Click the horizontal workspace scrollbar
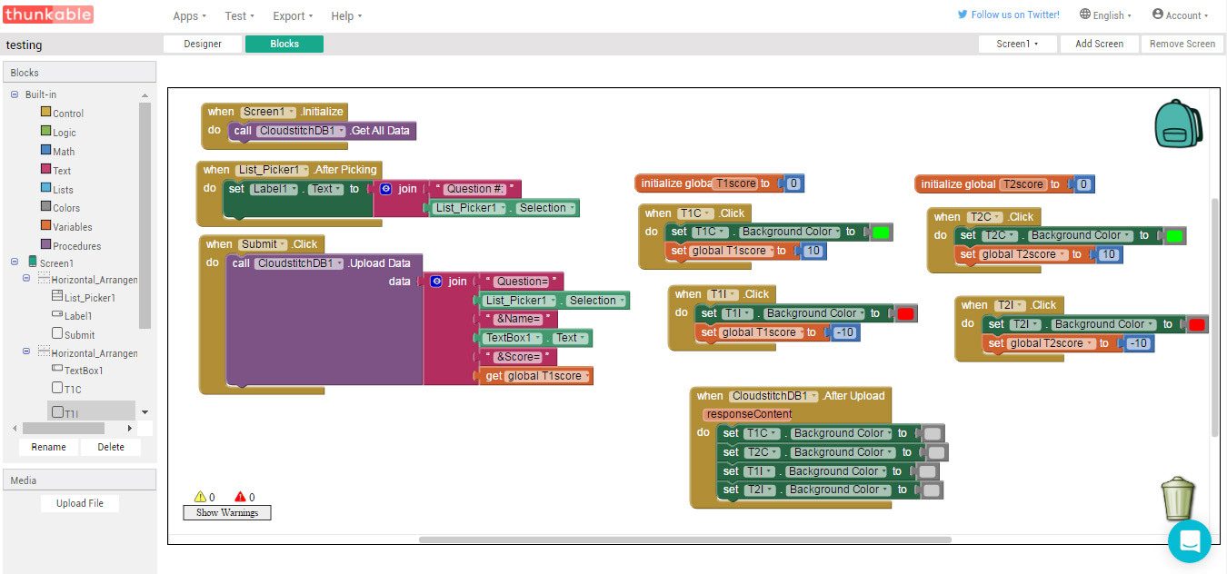Image resolution: width=1227 pixels, height=574 pixels. 684,539
